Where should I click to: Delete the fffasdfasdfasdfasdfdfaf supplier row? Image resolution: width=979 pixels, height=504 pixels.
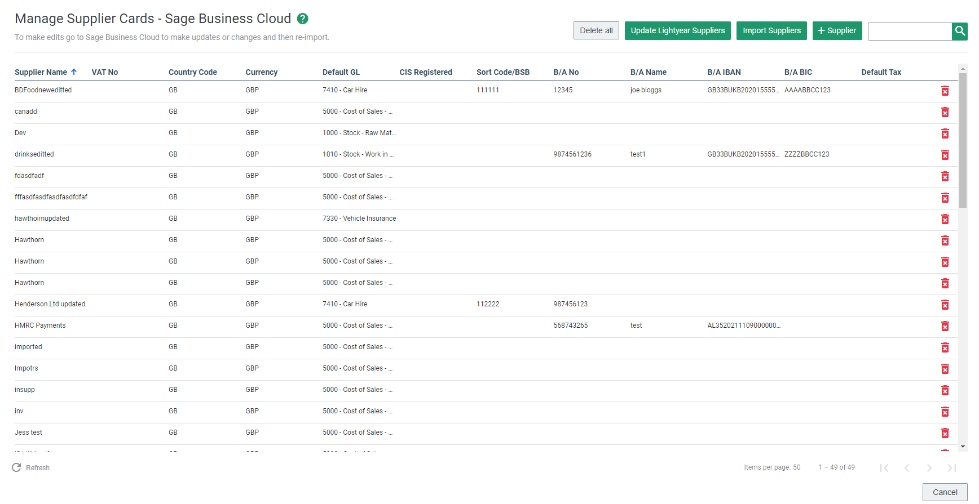pyautogui.click(x=945, y=198)
